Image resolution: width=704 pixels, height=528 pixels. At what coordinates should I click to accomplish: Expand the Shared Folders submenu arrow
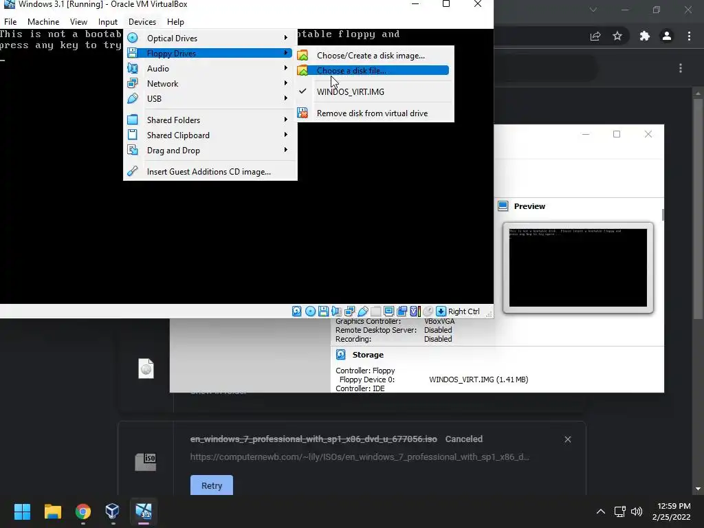285,120
